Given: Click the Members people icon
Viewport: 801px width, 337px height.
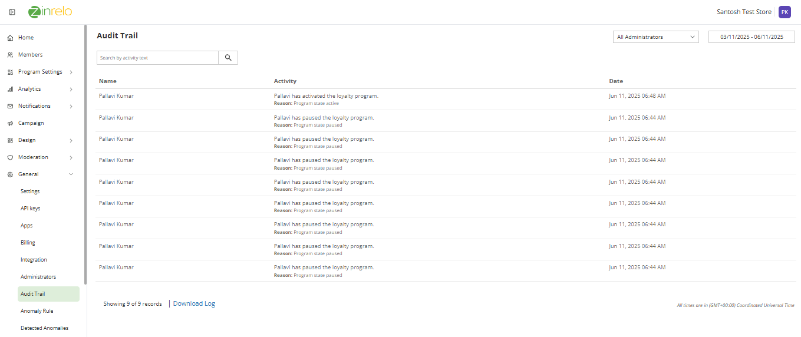Looking at the screenshot, I should point(10,55).
